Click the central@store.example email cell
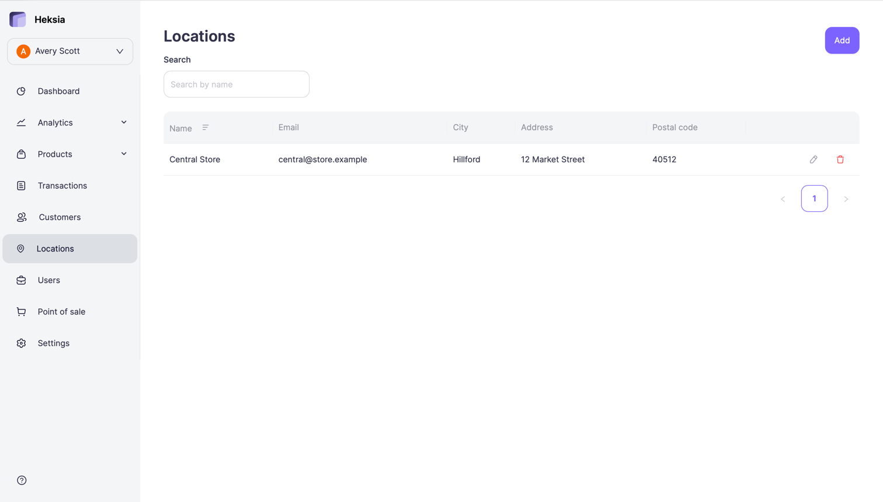 point(322,159)
